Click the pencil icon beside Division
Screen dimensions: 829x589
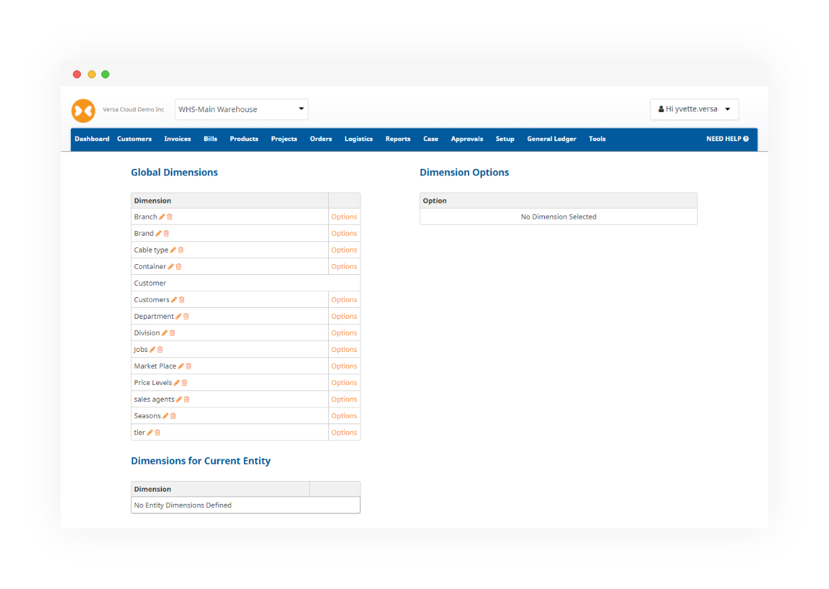point(165,333)
